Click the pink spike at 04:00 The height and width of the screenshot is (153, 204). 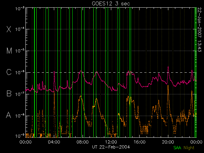(54, 71)
